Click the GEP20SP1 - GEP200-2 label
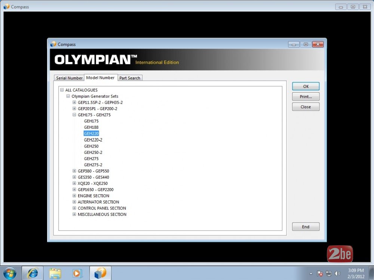This screenshot has height=280, width=374. tap(98, 109)
